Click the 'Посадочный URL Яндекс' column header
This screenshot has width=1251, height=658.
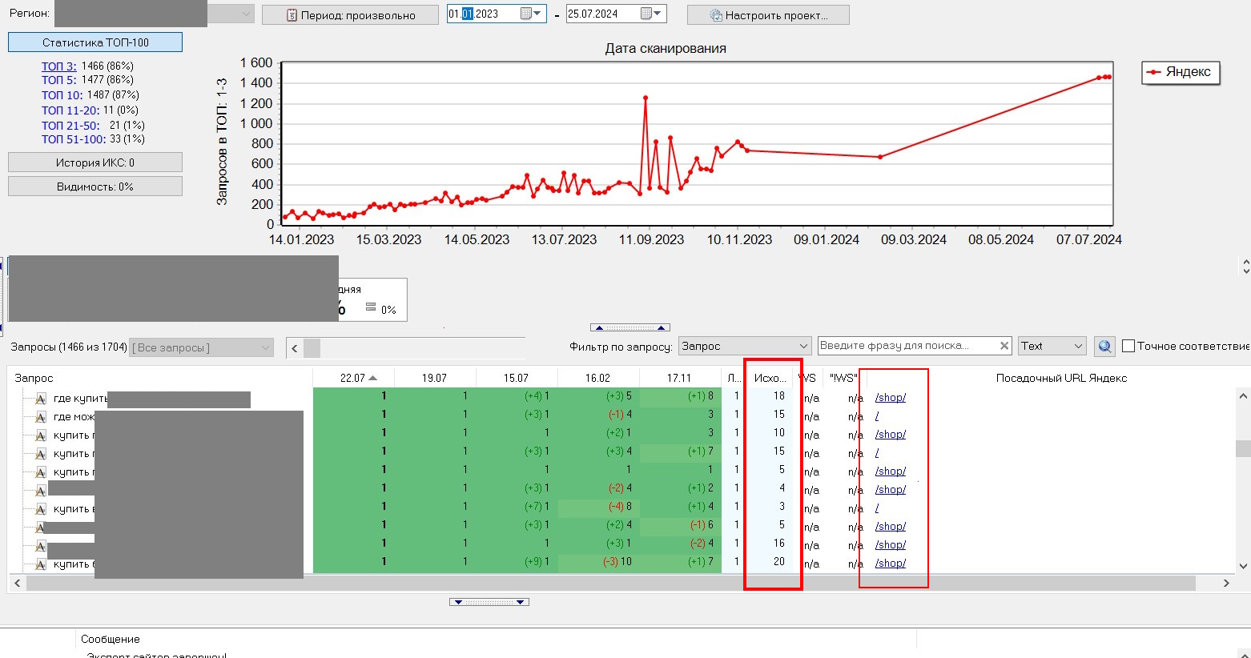click(x=1060, y=378)
